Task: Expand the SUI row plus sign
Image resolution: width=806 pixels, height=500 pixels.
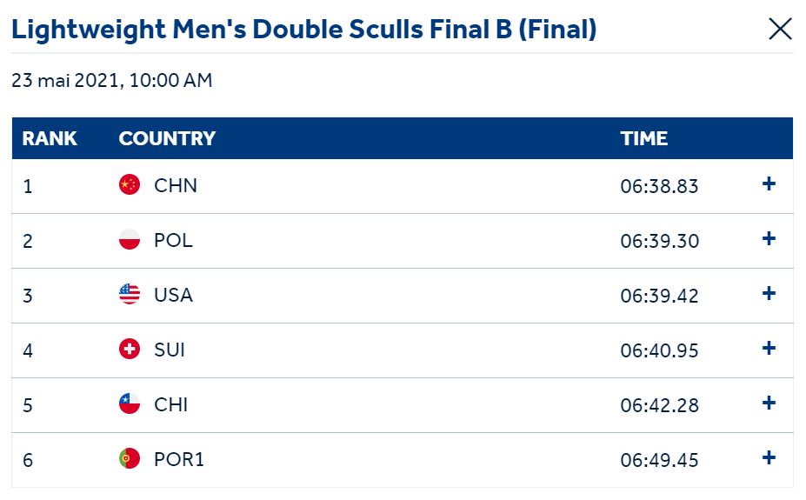Action: (769, 349)
